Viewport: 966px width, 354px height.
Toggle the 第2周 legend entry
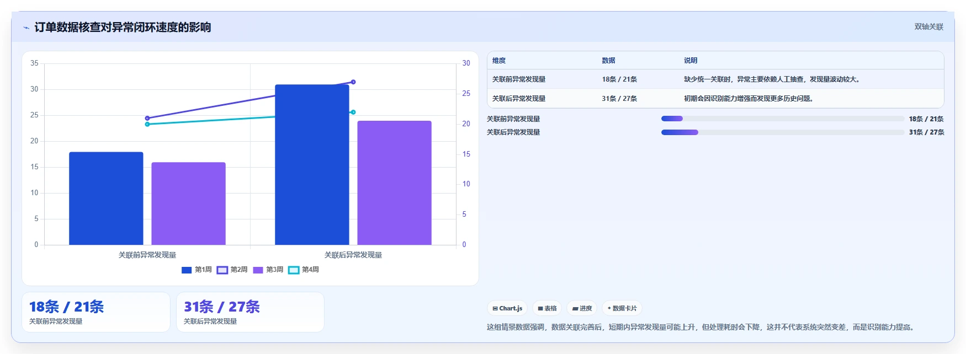click(232, 270)
